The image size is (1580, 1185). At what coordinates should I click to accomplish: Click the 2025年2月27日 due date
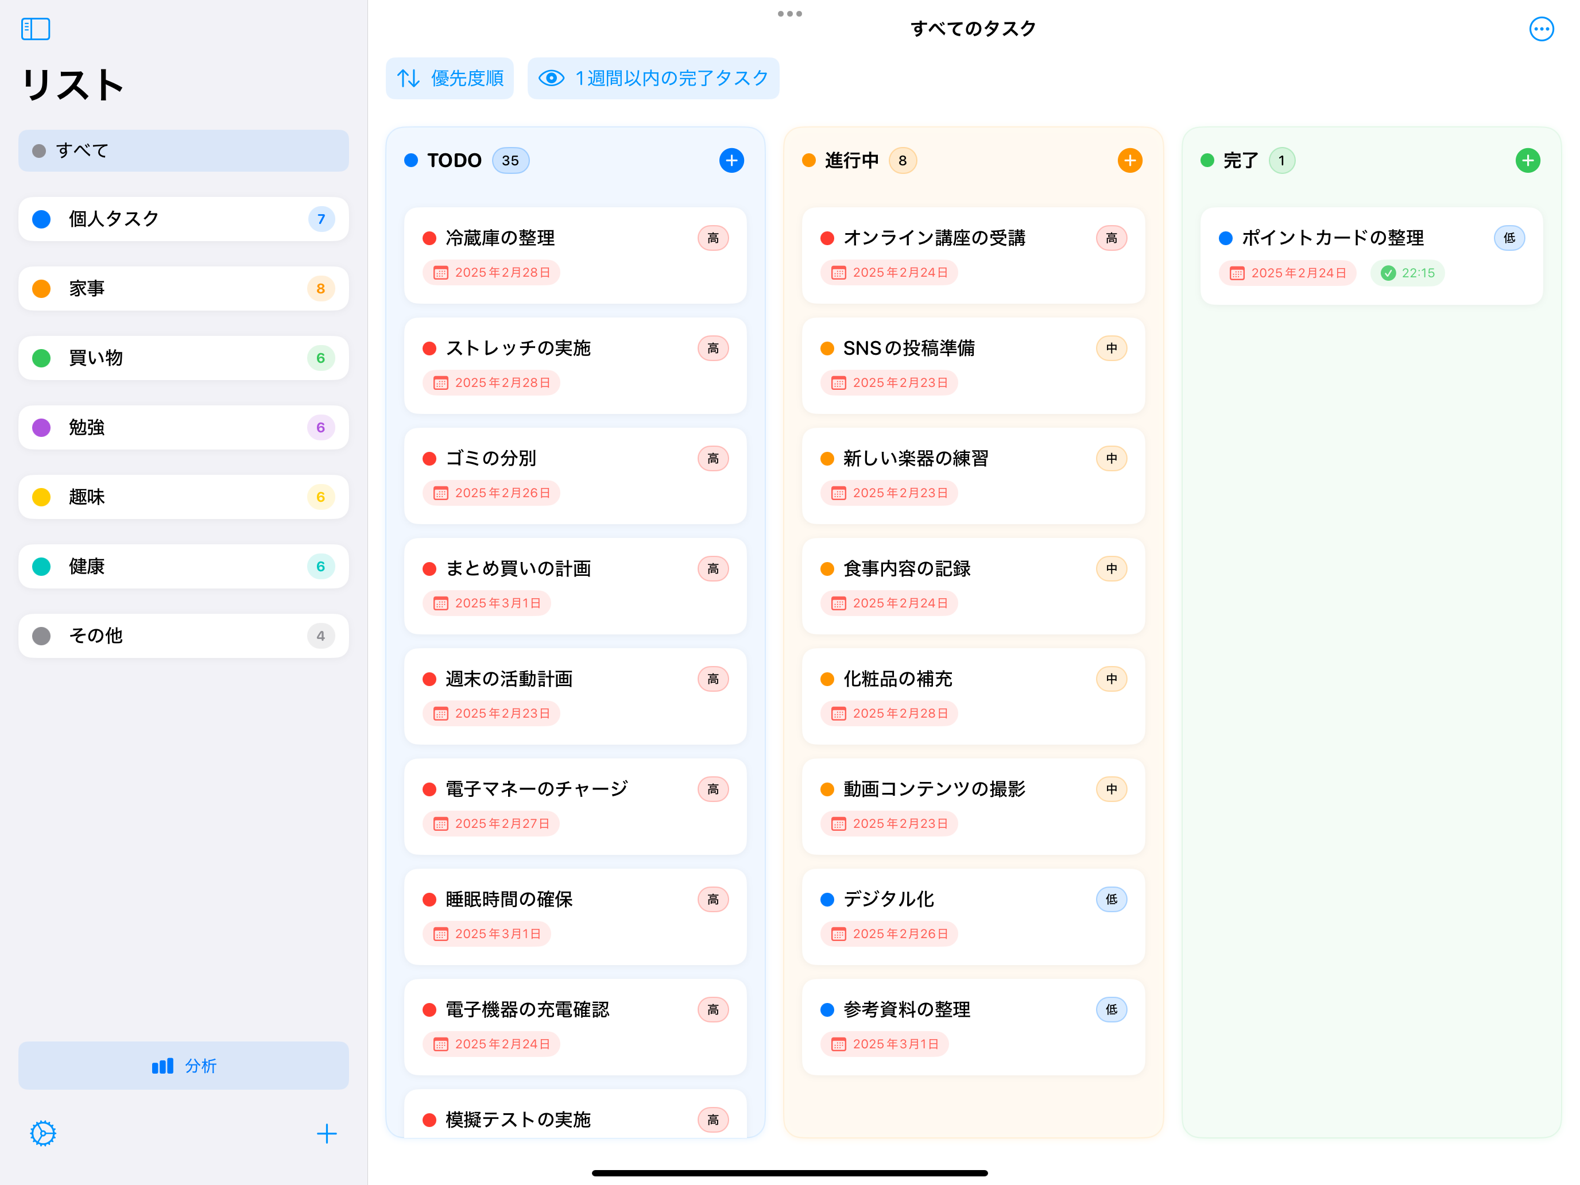click(x=491, y=823)
